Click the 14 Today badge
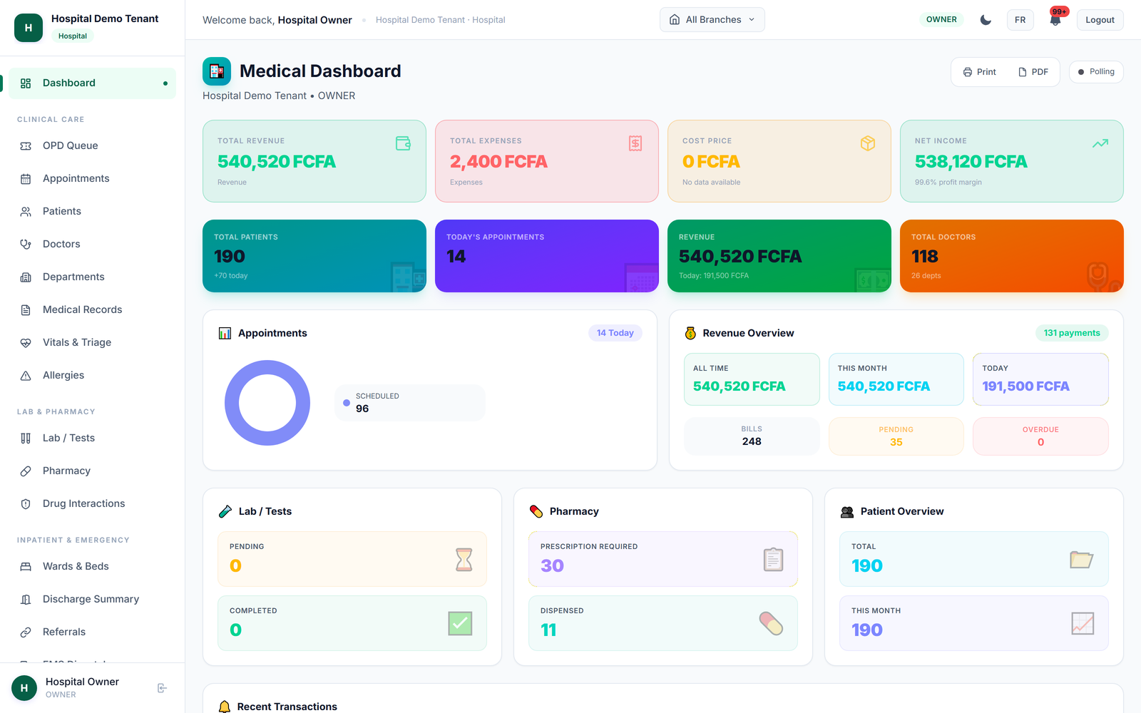This screenshot has width=1141, height=713. point(615,333)
